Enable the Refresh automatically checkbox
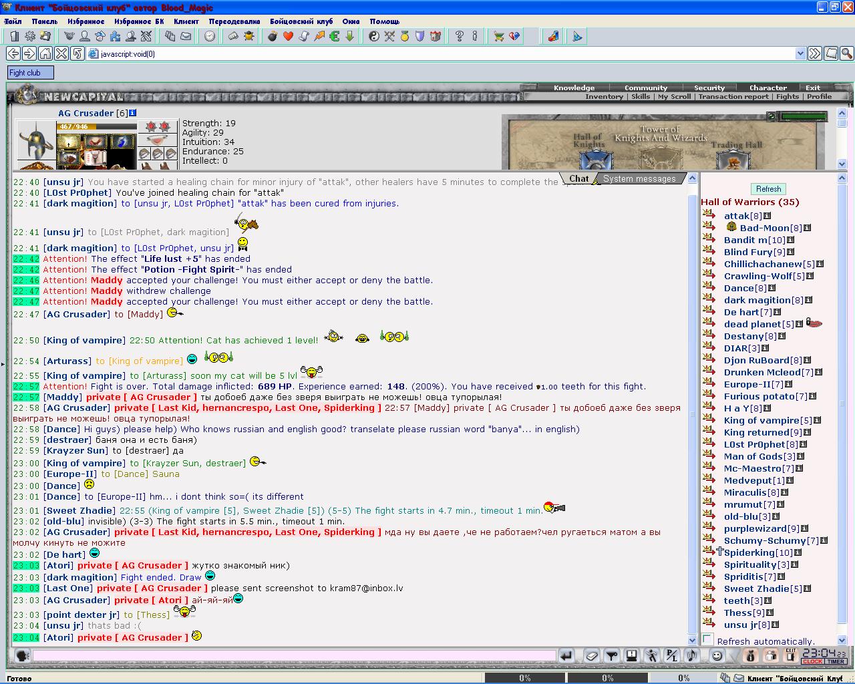 (708, 639)
